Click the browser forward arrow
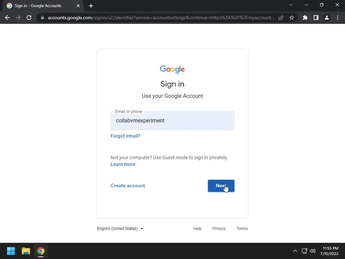Screen dimensions: 345x259 [18, 18]
